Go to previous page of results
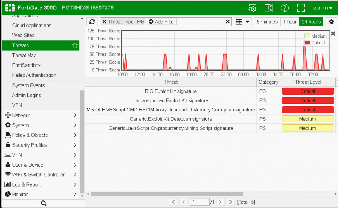This screenshot has width=339, height=211. [183, 202]
